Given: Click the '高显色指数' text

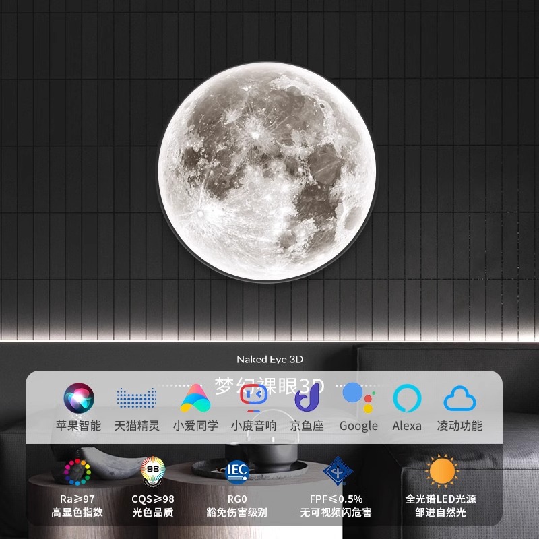Looking at the screenshot, I should click(77, 512).
